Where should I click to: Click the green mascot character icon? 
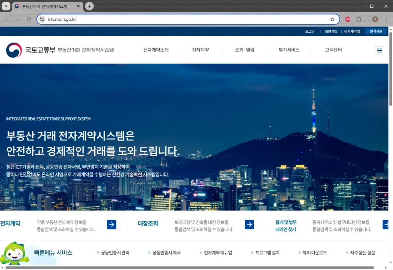pos(15,252)
